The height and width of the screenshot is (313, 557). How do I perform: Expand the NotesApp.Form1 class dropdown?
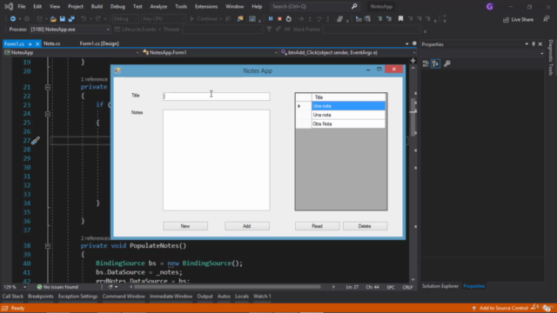tap(210, 52)
